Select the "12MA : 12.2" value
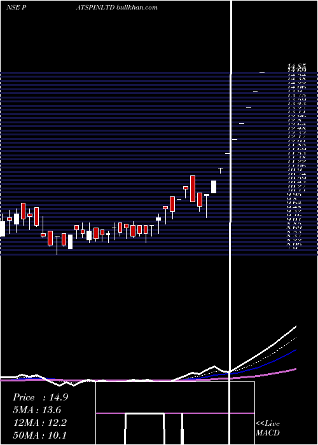Screen dimensions: 318x445 (39, 423)
